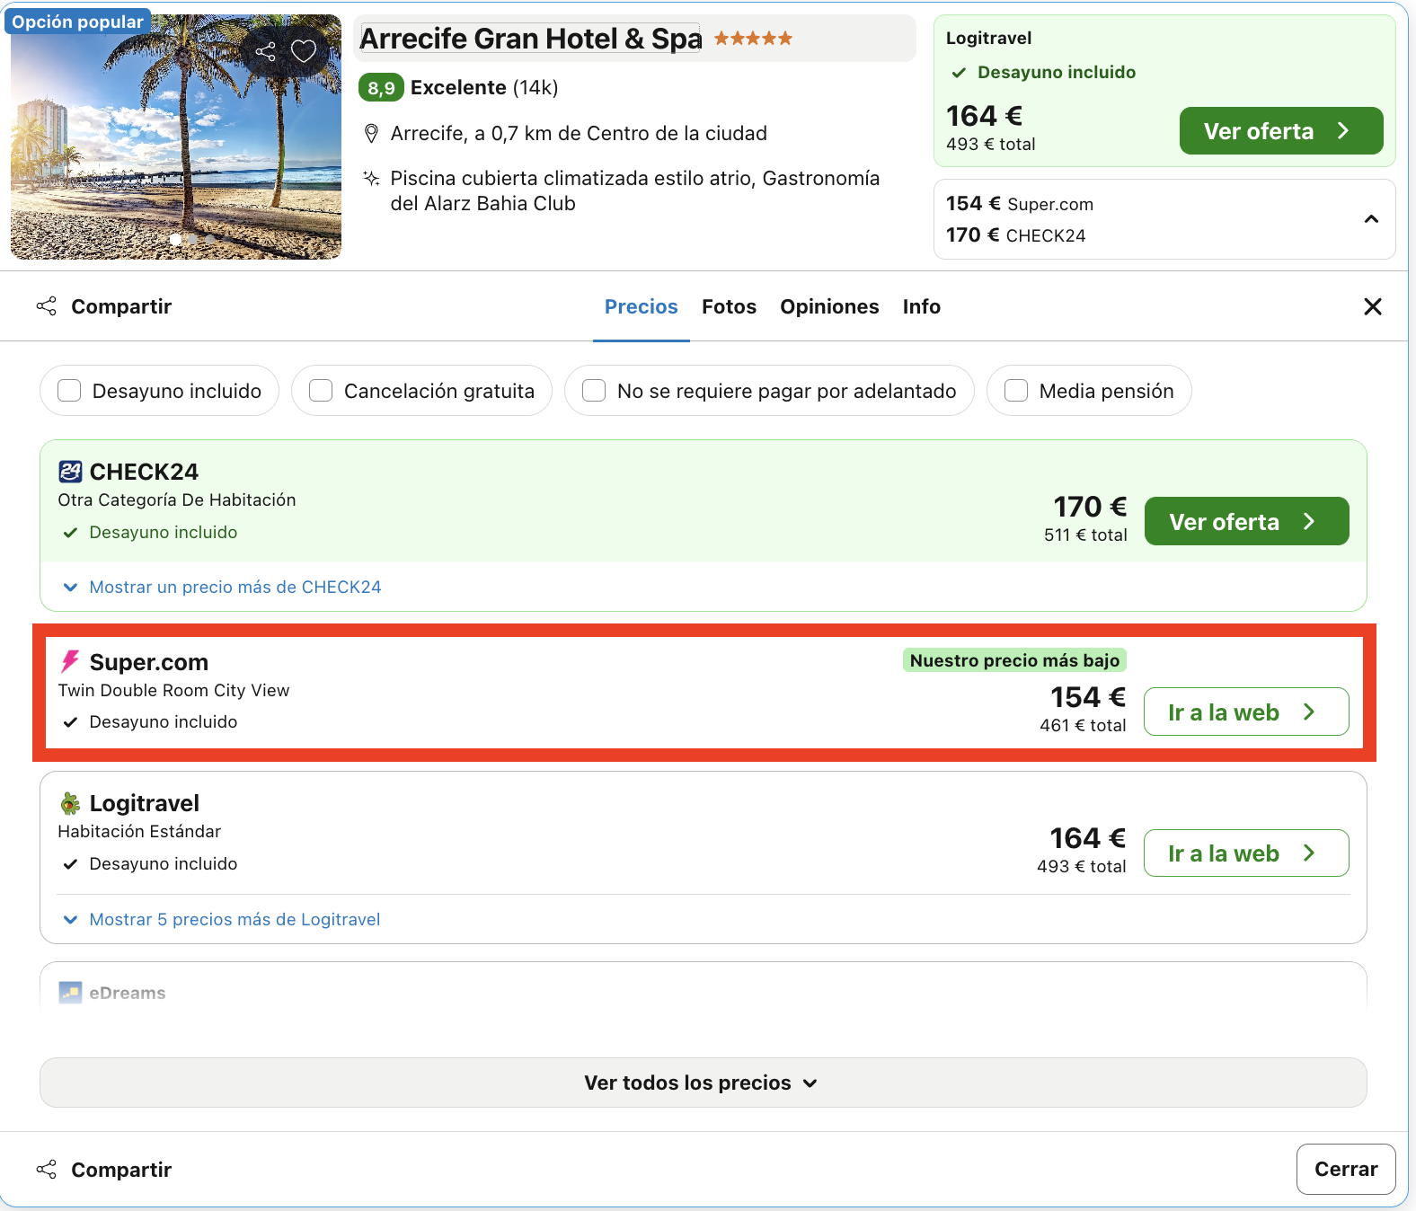Click the Habitación Estándar room text
This screenshot has height=1211, width=1416.
click(139, 832)
